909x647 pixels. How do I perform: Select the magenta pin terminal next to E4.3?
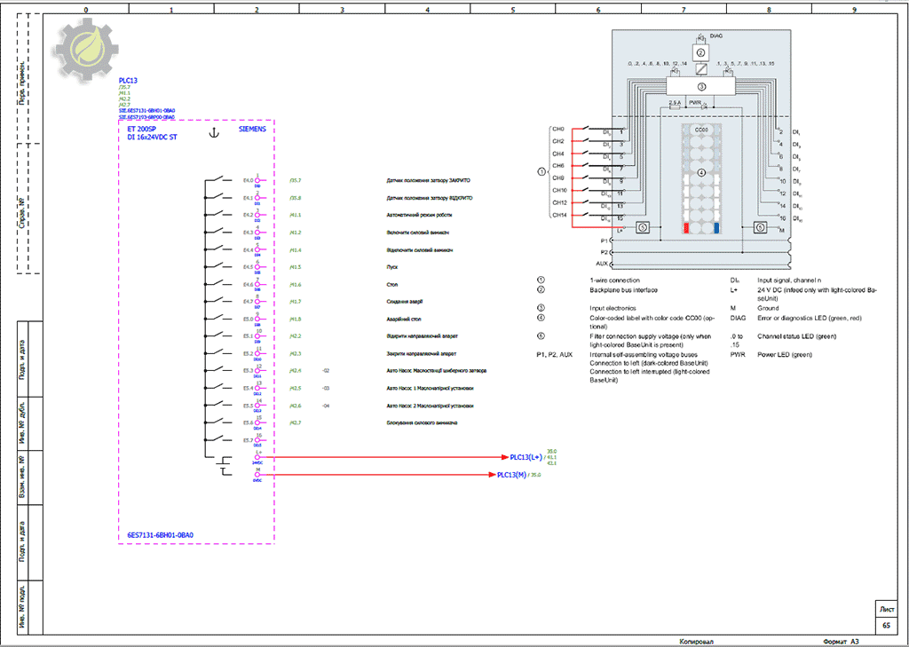pos(257,233)
